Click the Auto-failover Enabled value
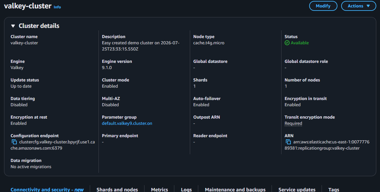 pyautogui.click(x=201, y=105)
